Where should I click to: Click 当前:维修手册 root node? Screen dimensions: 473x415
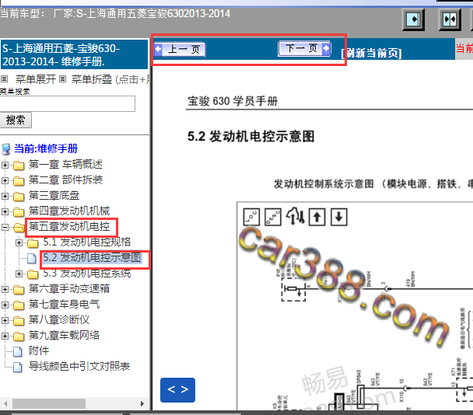click(x=46, y=148)
